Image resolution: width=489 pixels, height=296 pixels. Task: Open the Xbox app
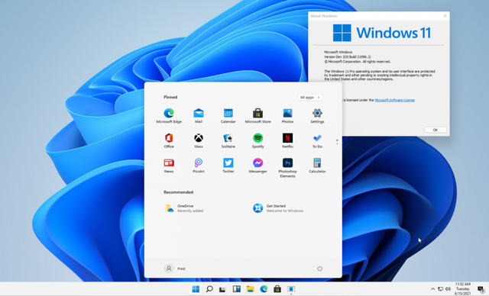(x=199, y=140)
